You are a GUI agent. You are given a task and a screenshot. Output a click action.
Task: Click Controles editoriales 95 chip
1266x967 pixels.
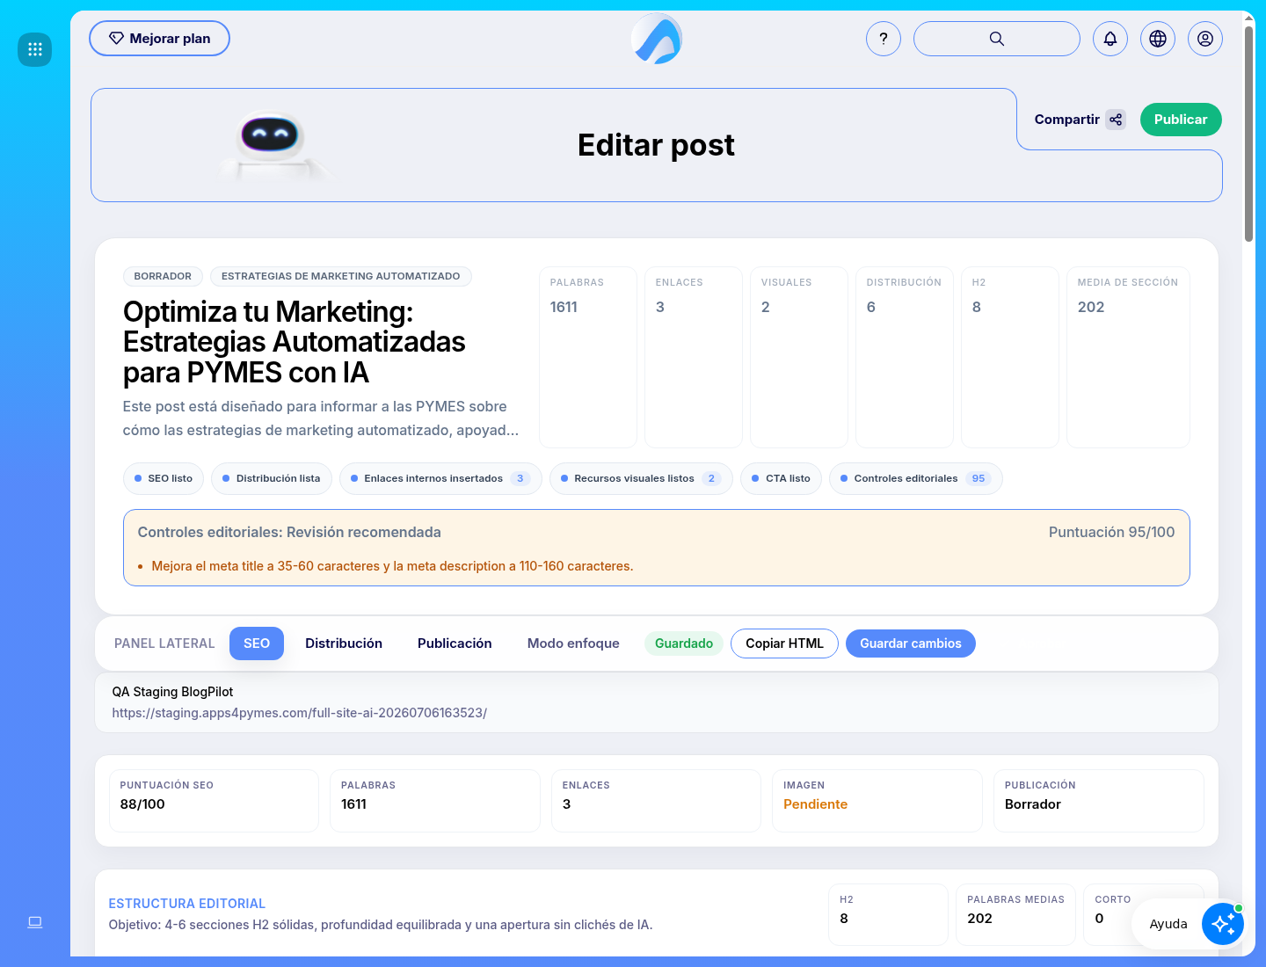(915, 478)
